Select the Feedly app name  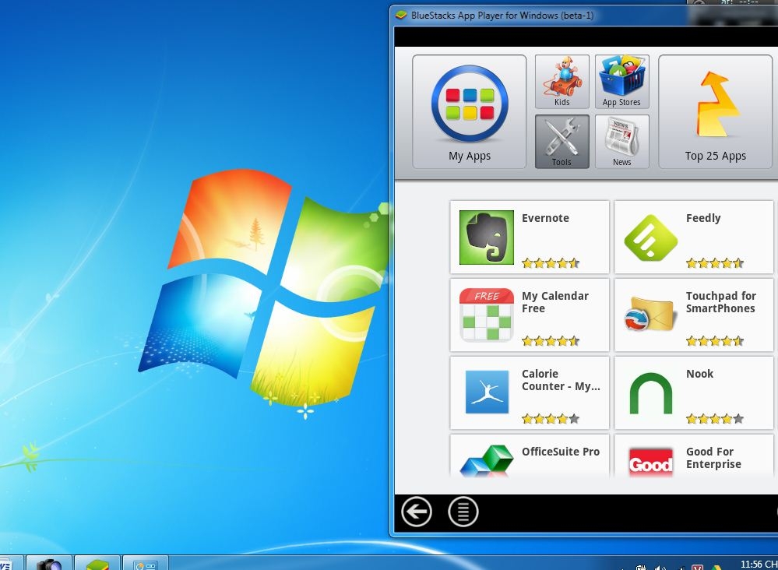703,218
